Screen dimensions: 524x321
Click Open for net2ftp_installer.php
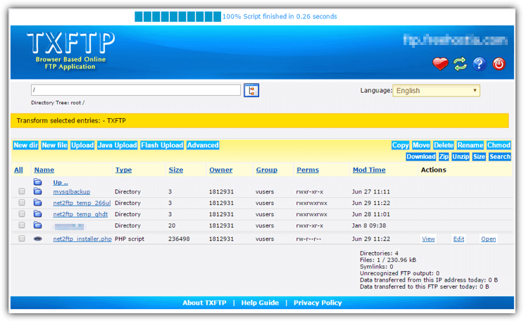[488, 239]
